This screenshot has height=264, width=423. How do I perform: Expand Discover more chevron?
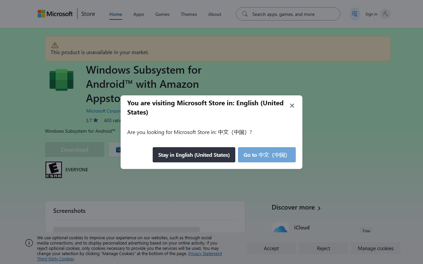(319, 208)
